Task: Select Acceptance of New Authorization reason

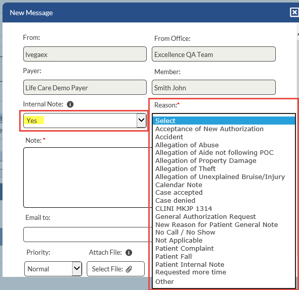Action: pos(224,129)
